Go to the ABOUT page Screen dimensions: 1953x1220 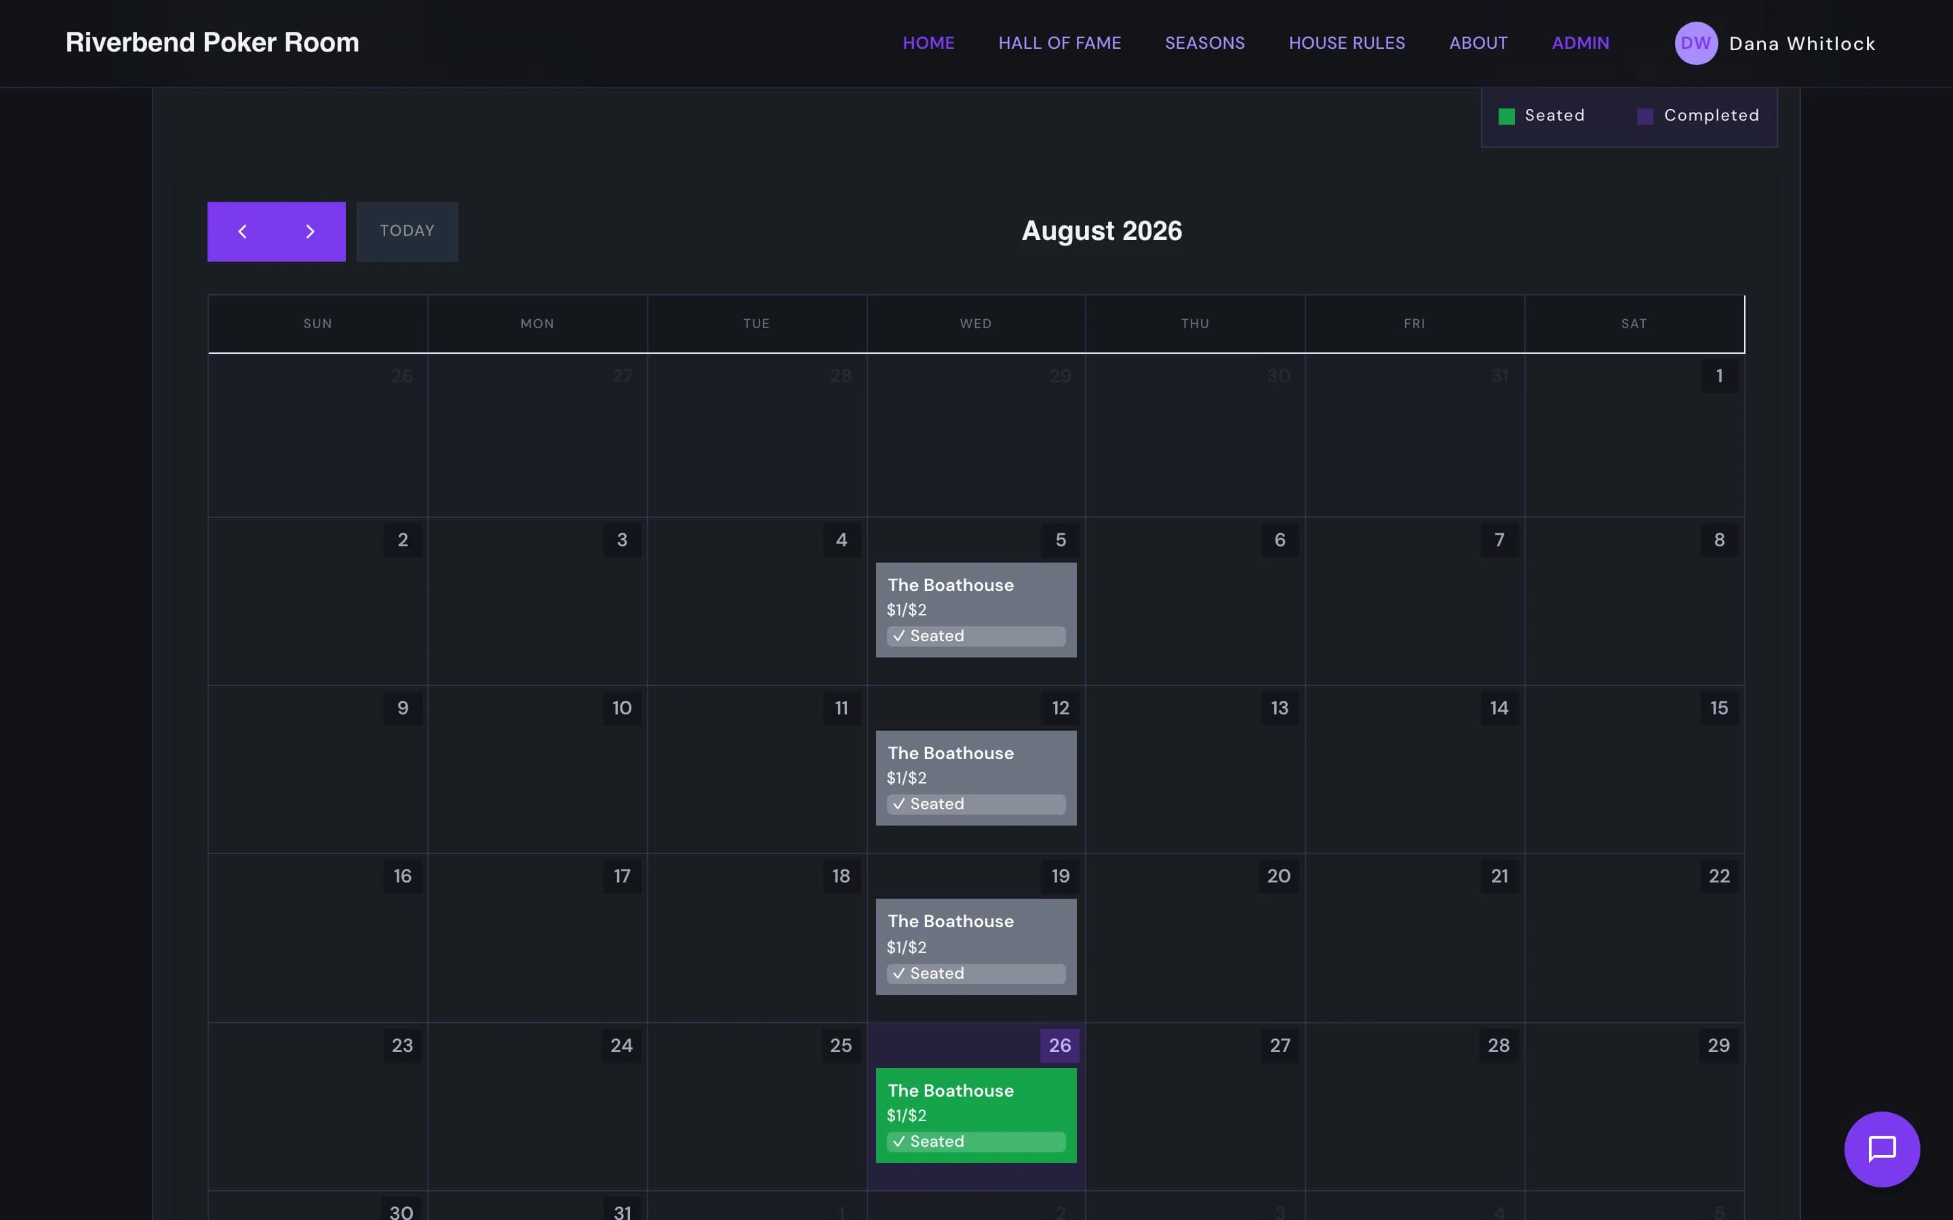coord(1478,43)
